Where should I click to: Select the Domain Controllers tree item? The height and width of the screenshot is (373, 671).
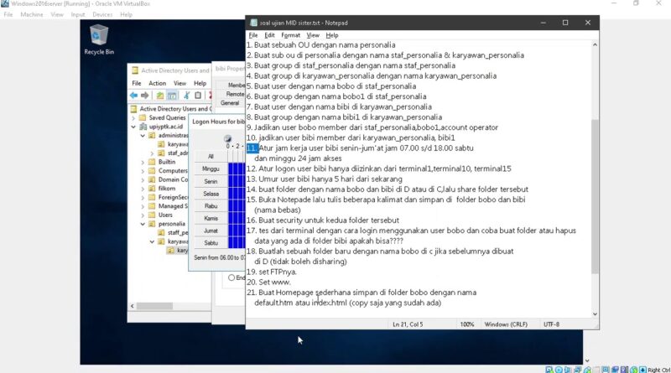173,179
